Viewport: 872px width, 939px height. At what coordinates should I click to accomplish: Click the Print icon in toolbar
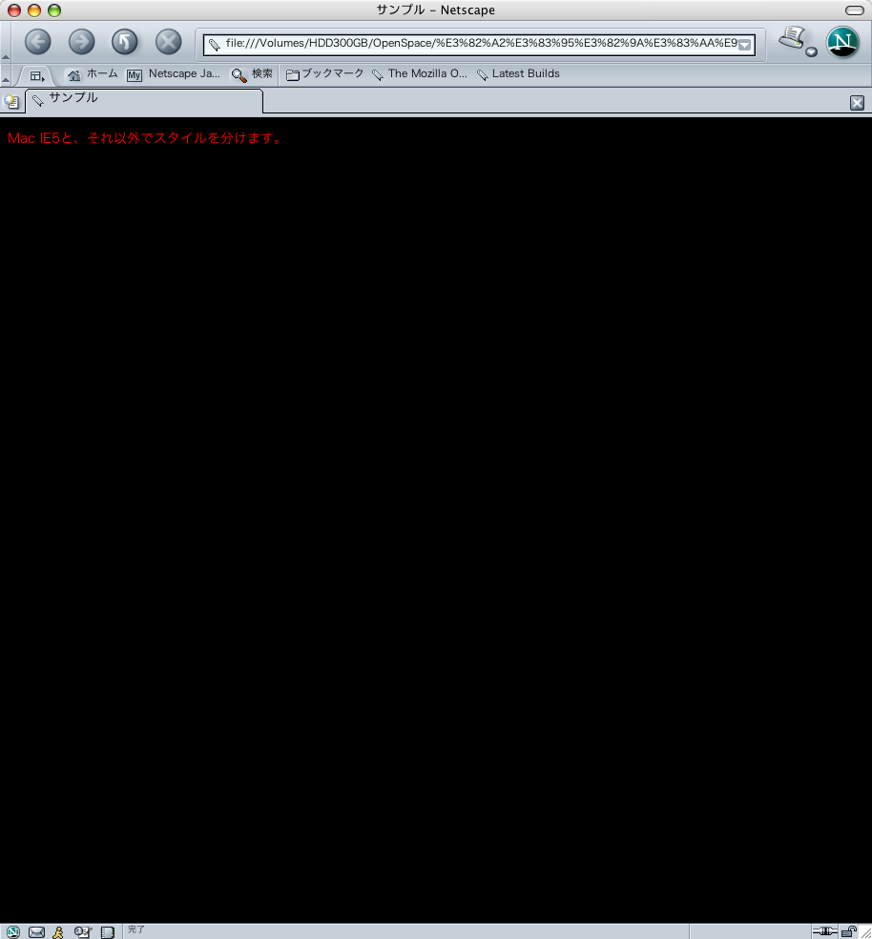pyautogui.click(x=791, y=39)
